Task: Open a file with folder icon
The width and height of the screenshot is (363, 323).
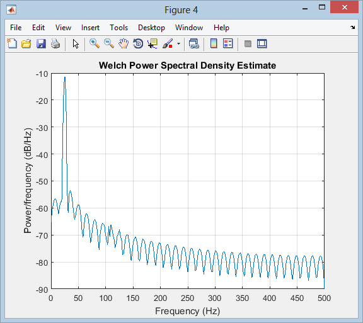Action: [26, 43]
